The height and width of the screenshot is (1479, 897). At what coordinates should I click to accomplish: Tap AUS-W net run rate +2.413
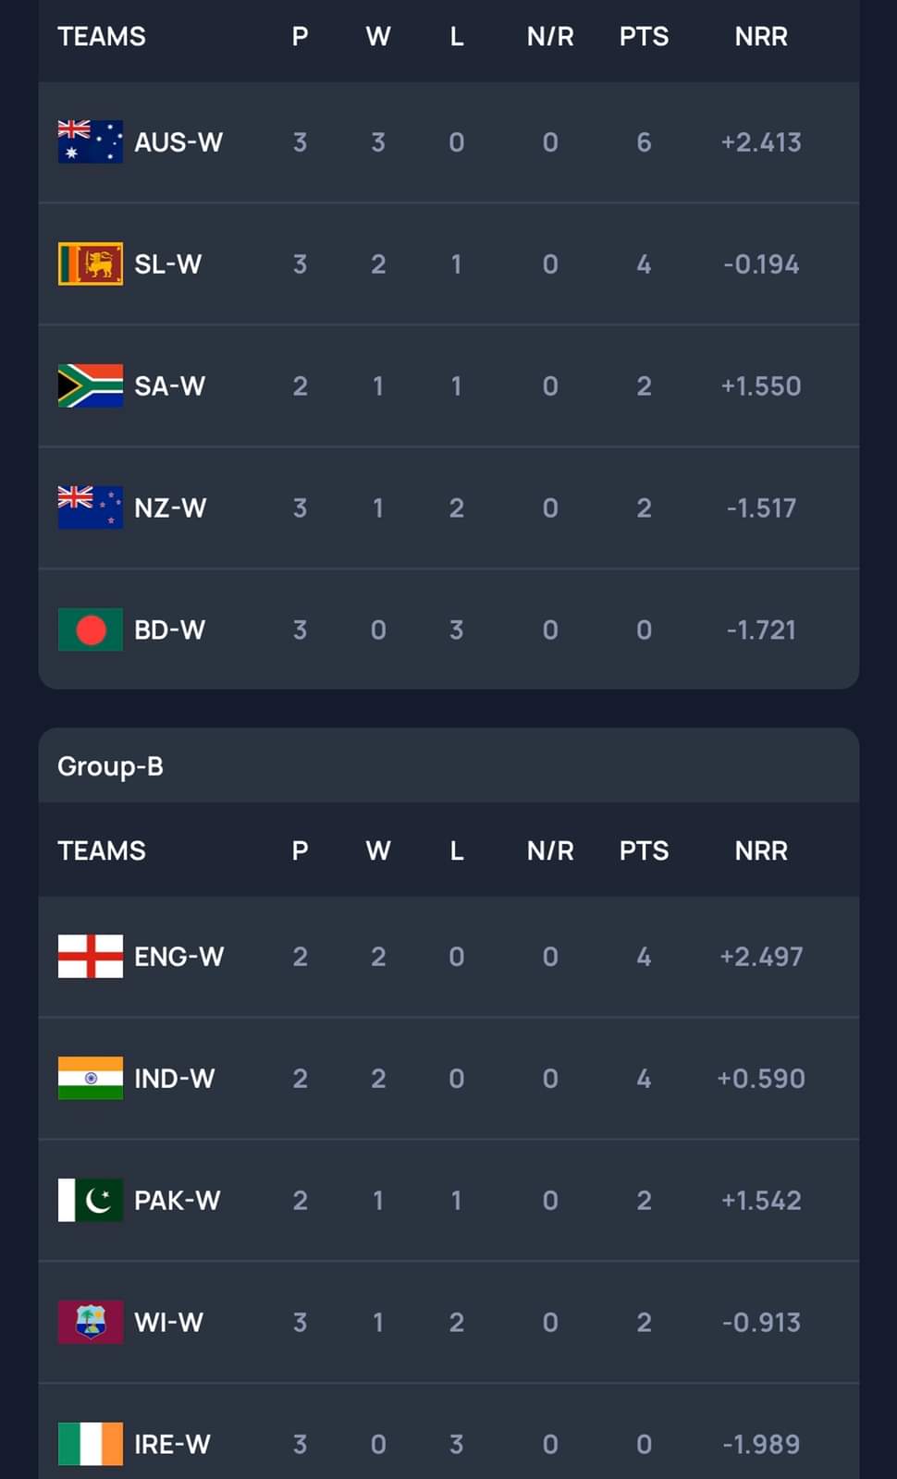coord(761,142)
